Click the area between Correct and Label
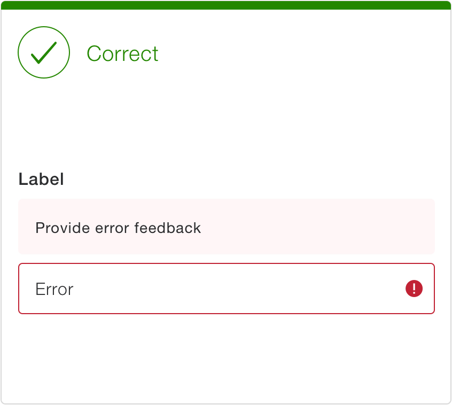 point(227,123)
